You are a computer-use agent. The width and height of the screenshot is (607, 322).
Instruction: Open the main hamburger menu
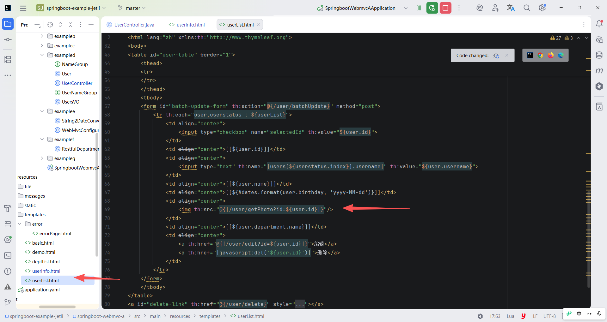tap(23, 8)
